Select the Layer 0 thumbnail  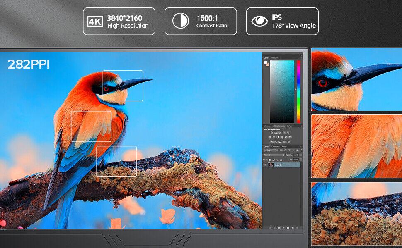271,165
